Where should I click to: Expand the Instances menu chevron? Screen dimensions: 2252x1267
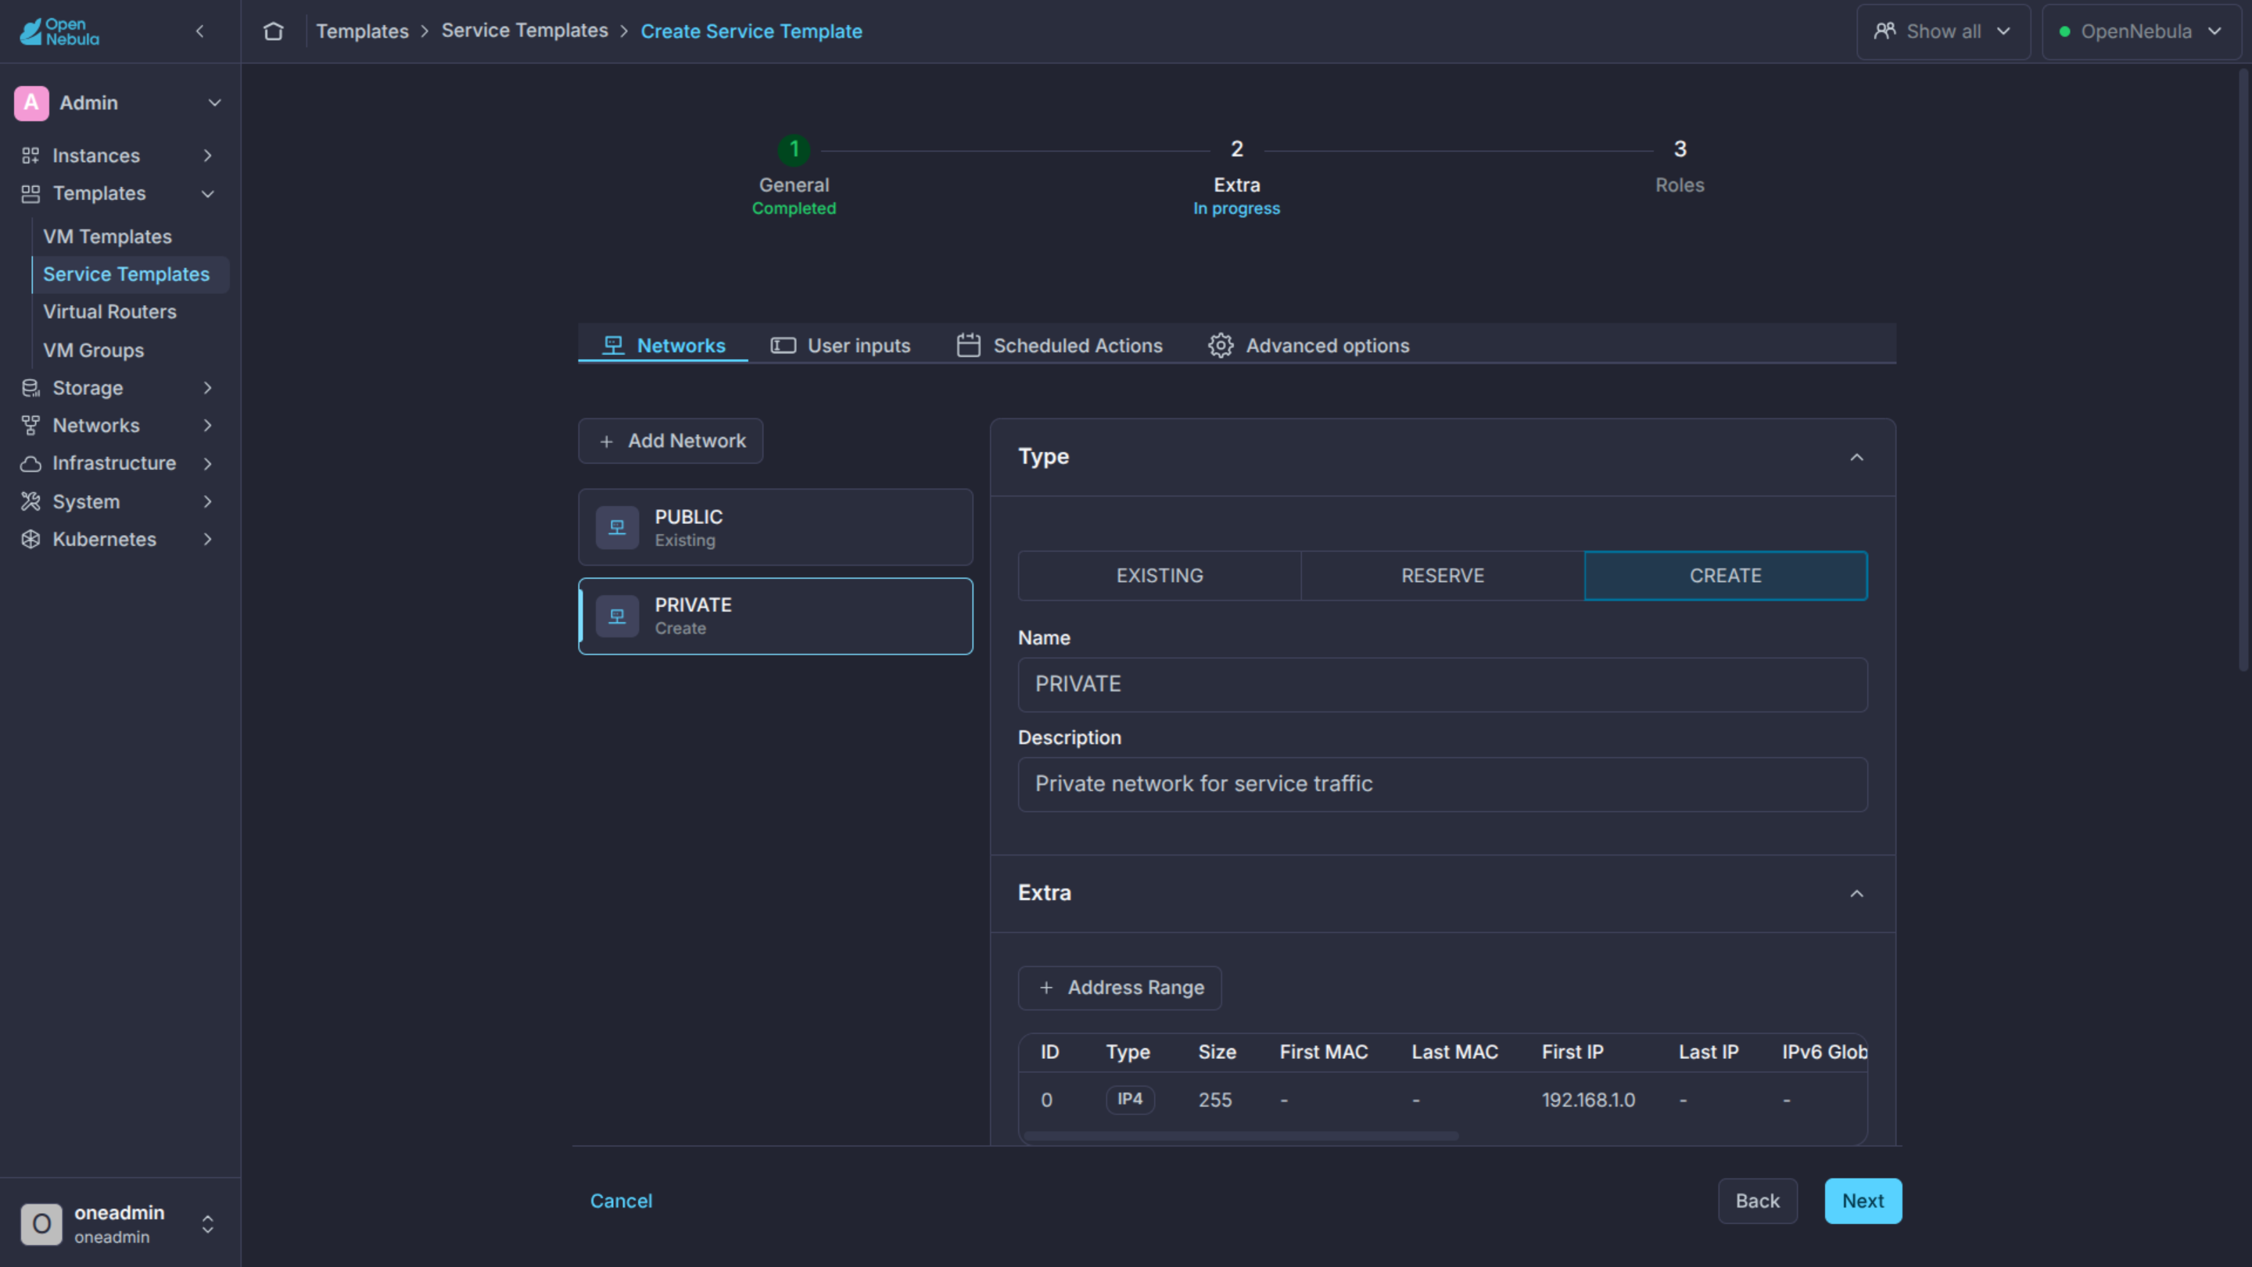(x=208, y=156)
